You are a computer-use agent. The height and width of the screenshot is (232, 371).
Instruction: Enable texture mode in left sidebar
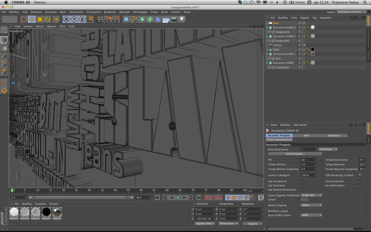tap(4, 48)
